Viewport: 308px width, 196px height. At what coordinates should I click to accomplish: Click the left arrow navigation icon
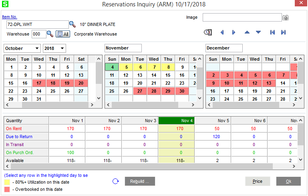pyautogui.click(x=222, y=32)
